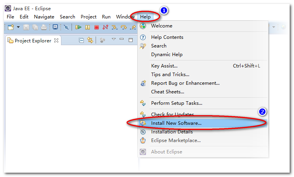This screenshot has width=294, height=177.
Task: Click the Perform Setup Tasks icon
Action: tap(143, 103)
